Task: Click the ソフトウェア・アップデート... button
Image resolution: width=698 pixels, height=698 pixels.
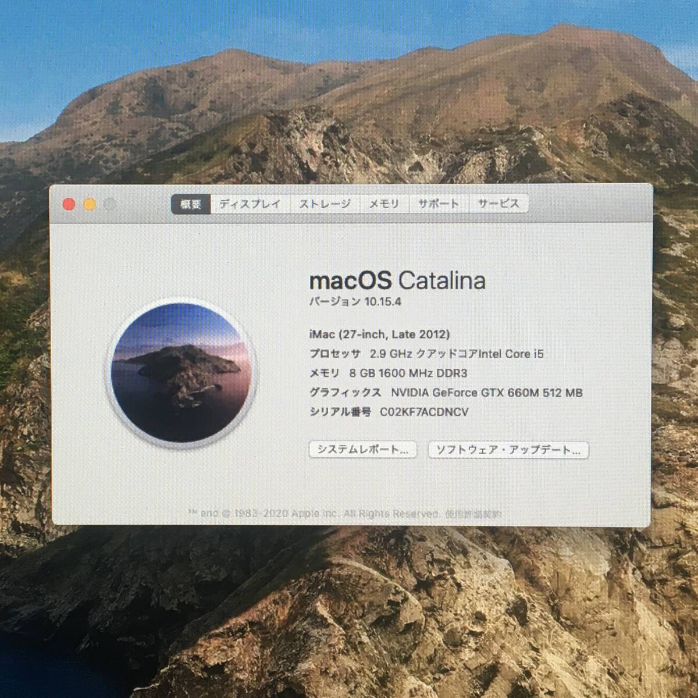Action: click(508, 450)
